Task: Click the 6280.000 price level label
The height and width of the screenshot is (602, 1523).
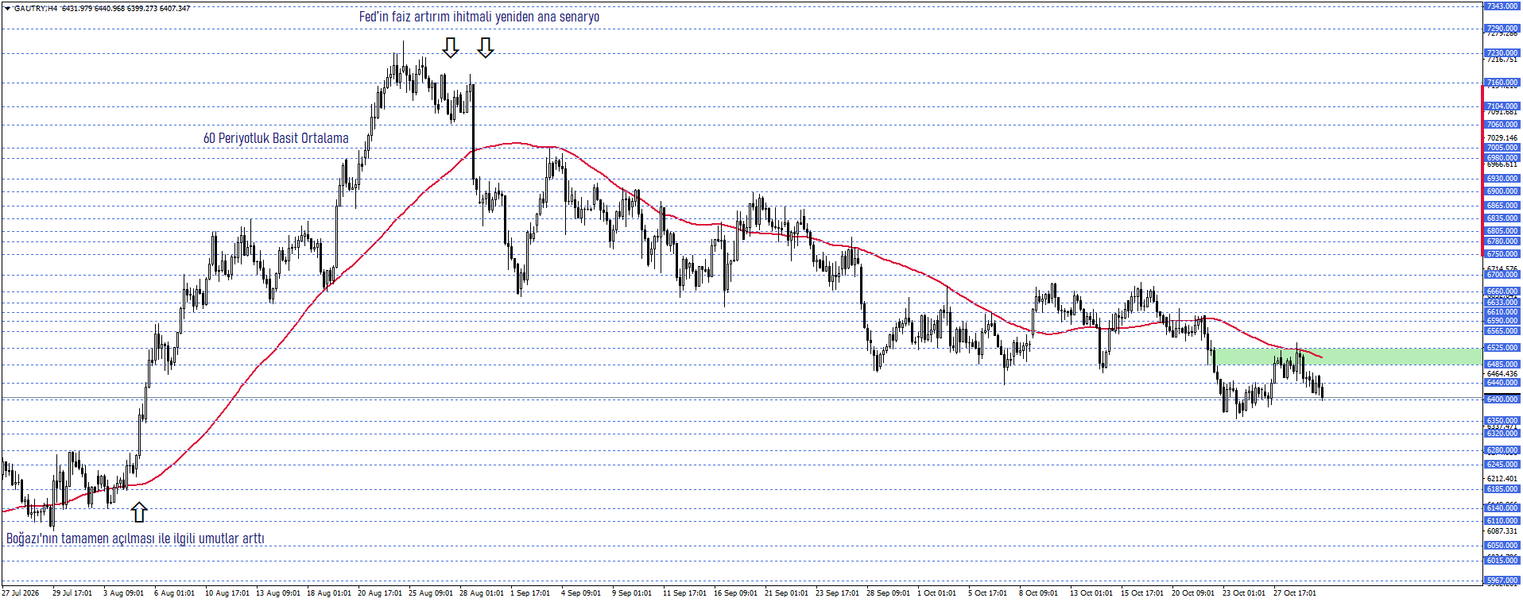Action: (1502, 450)
